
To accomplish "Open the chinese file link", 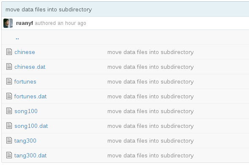I will [x=25, y=52].
